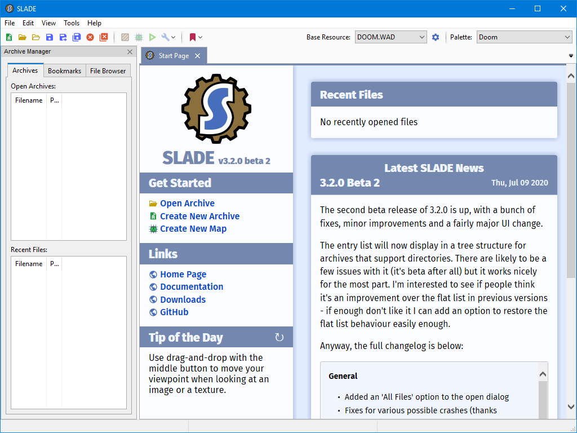Click the P... column header in Open Archives
Image resolution: width=577 pixels, height=433 pixels.
point(55,100)
